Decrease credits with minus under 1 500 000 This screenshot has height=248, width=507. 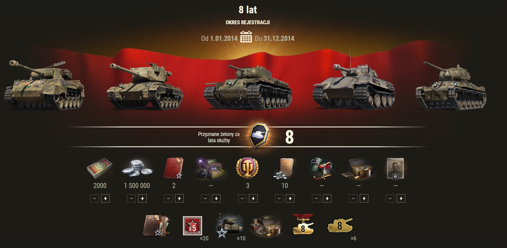pos(131,198)
